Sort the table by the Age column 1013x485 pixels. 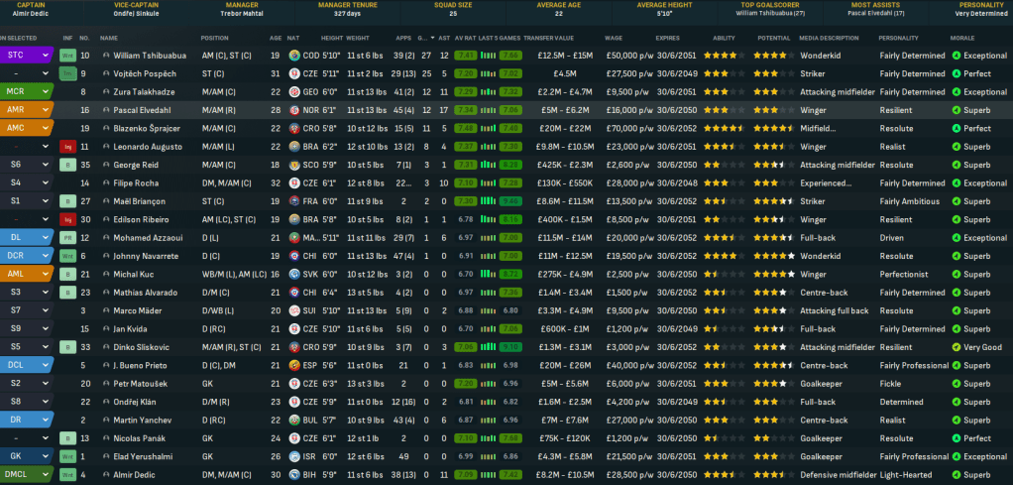pyautogui.click(x=275, y=37)
